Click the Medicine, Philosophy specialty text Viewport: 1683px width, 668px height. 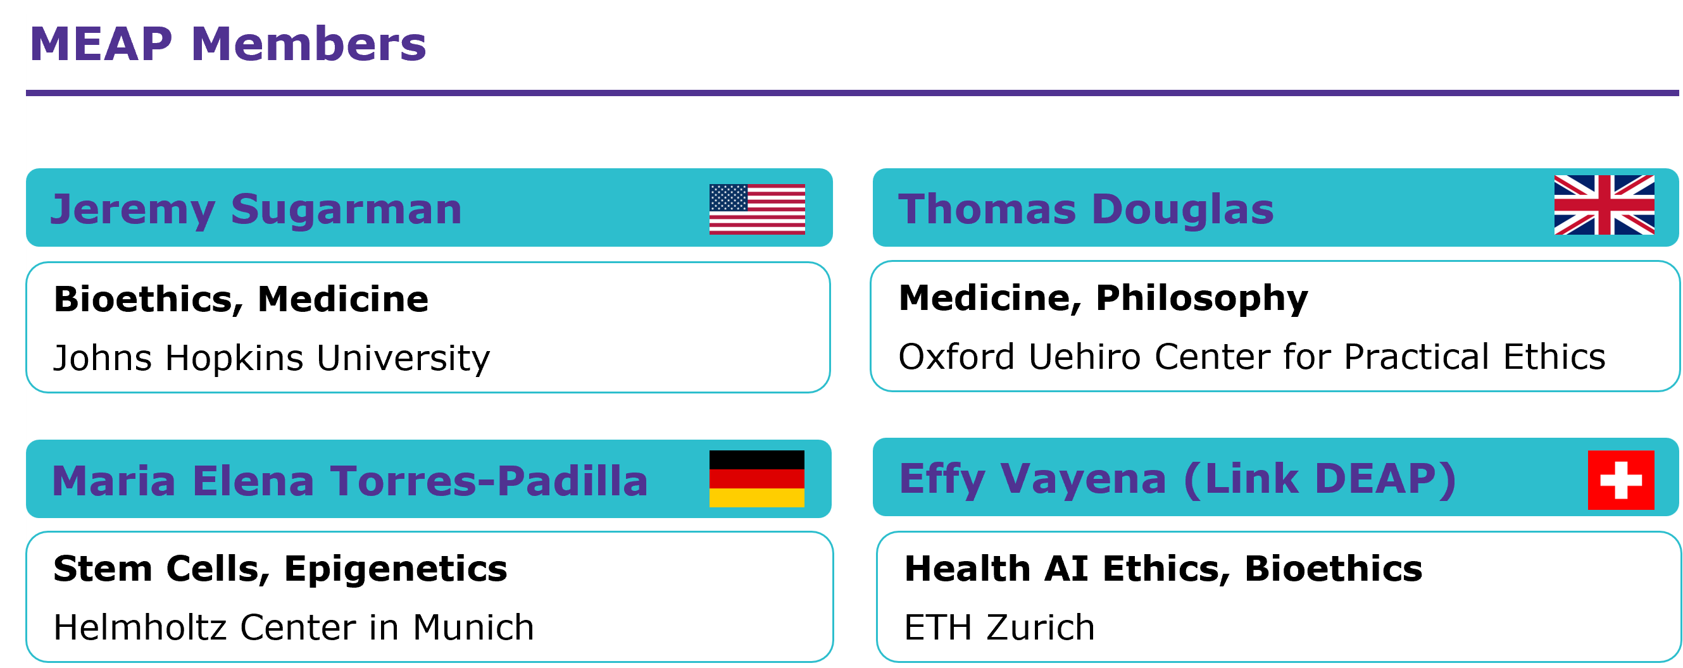tap(1103, 298)
